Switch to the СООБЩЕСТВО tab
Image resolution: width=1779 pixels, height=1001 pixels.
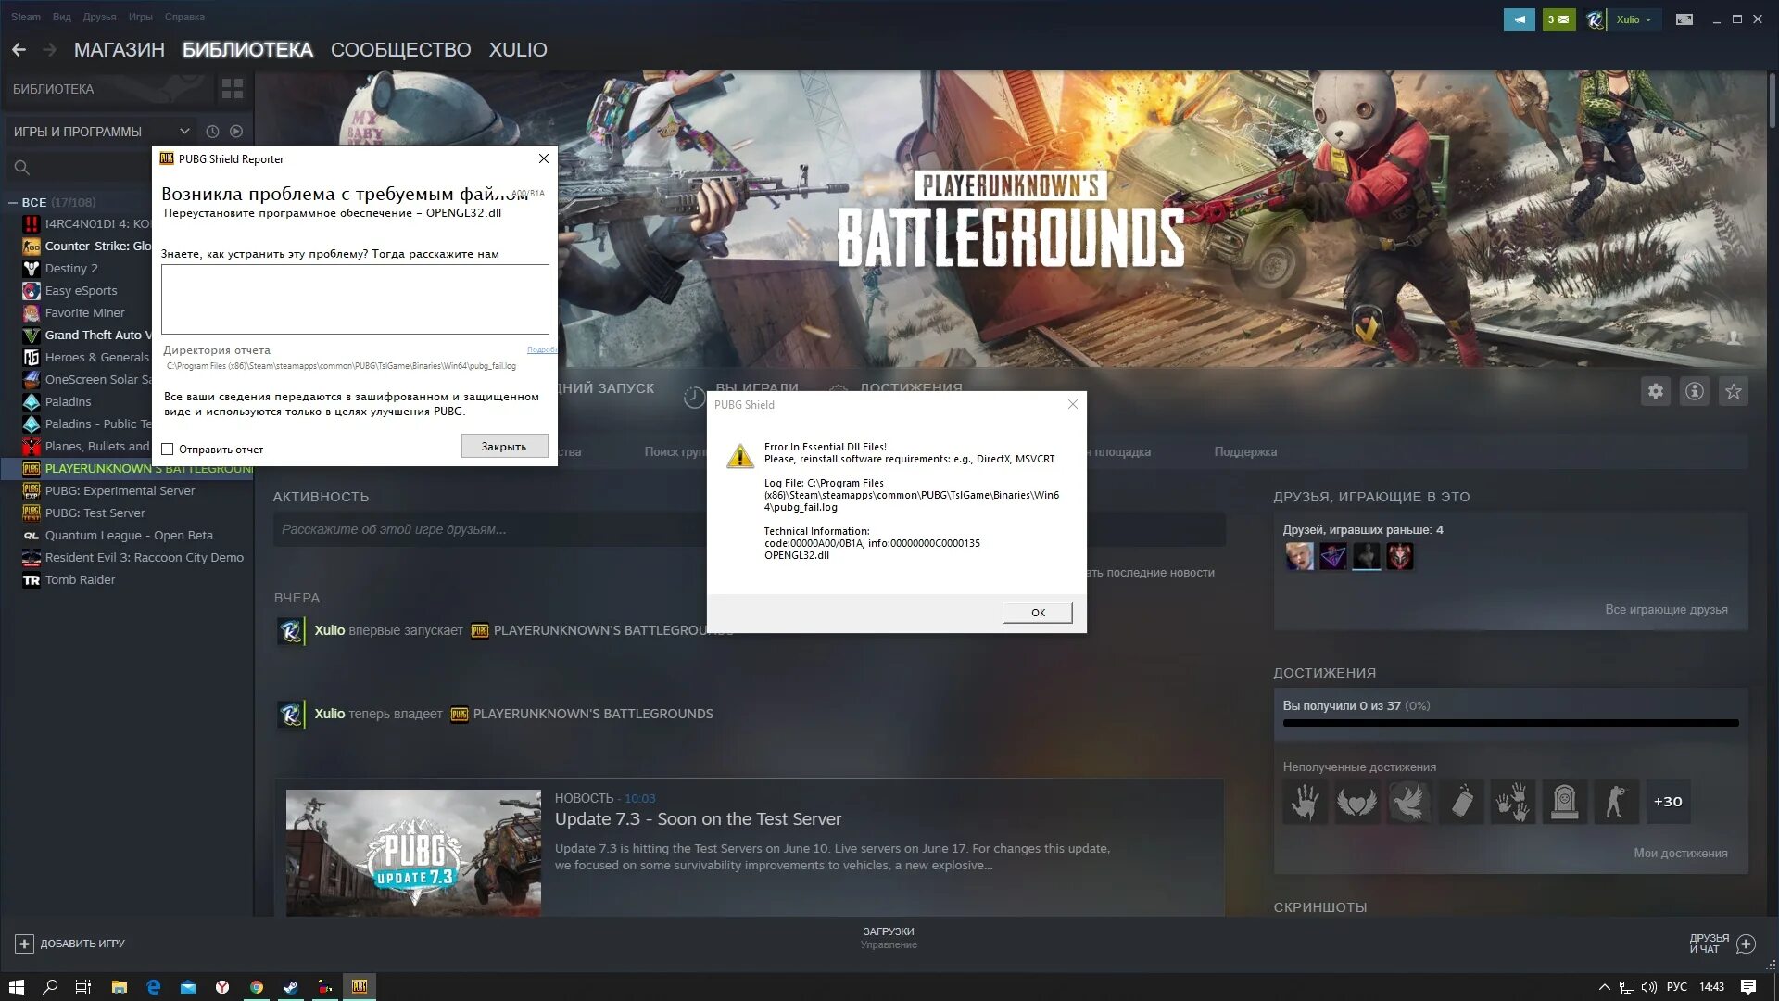[x=400, y=50]
